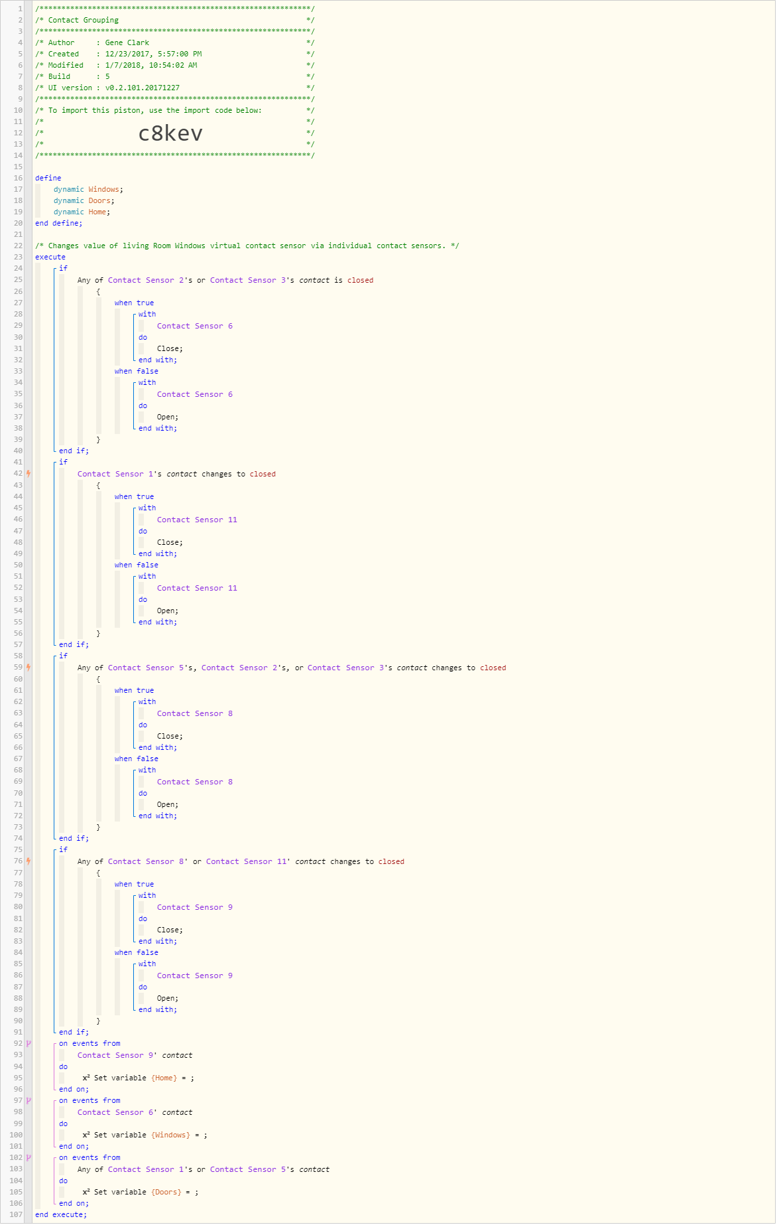
Task: Click the UI version v0.2.101.20171227
Action: point(143,88)
